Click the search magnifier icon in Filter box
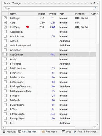Image resolution: width=102 pixels, height=136 pixels. (95, 8)
